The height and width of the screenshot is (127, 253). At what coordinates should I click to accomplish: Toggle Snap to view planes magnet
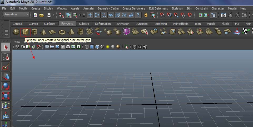(183, 15)
